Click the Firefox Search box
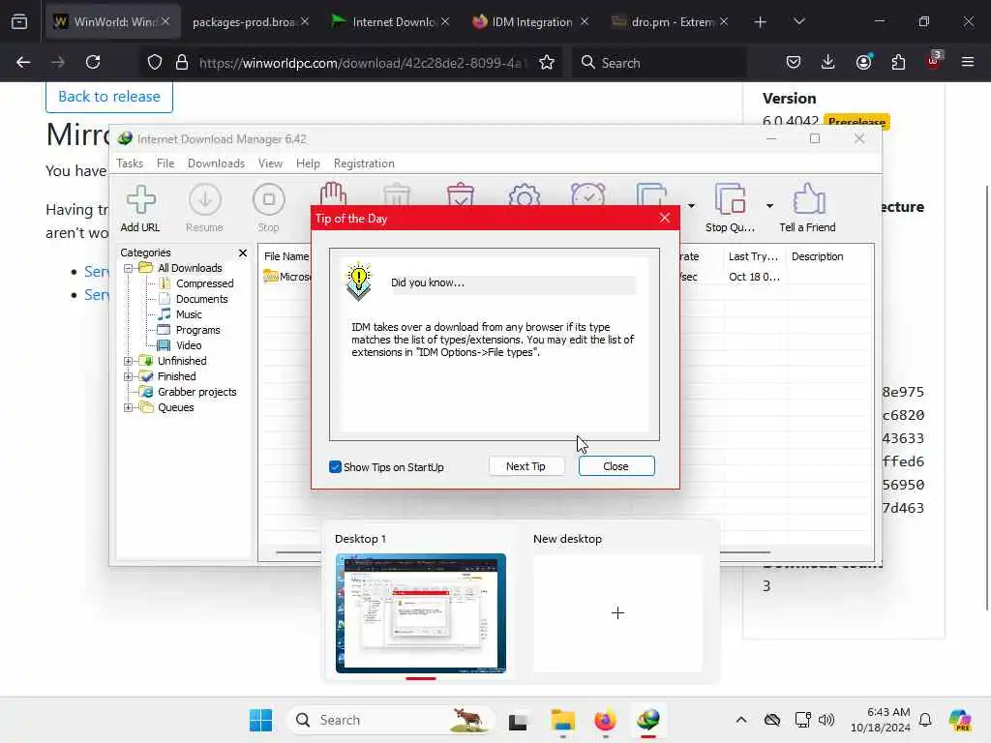Viewport: 991px width, 743px height. 658,63
